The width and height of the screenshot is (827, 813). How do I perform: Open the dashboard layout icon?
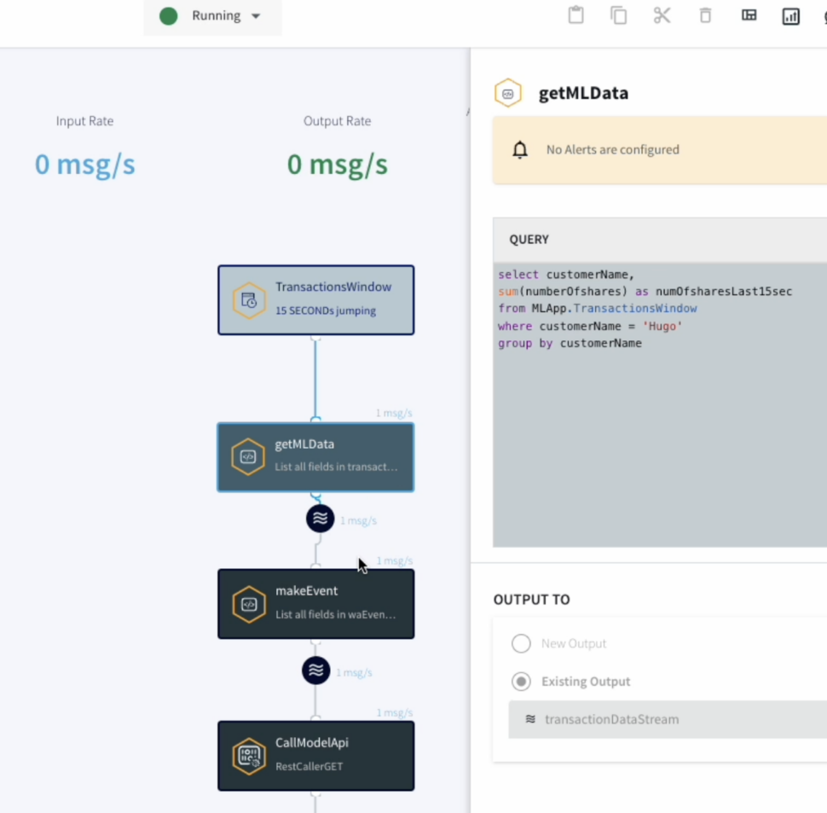click(x=749, y=15)
